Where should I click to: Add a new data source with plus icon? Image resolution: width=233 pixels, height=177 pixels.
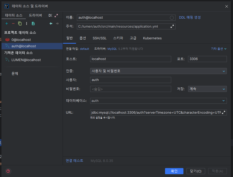pos(7,24)
